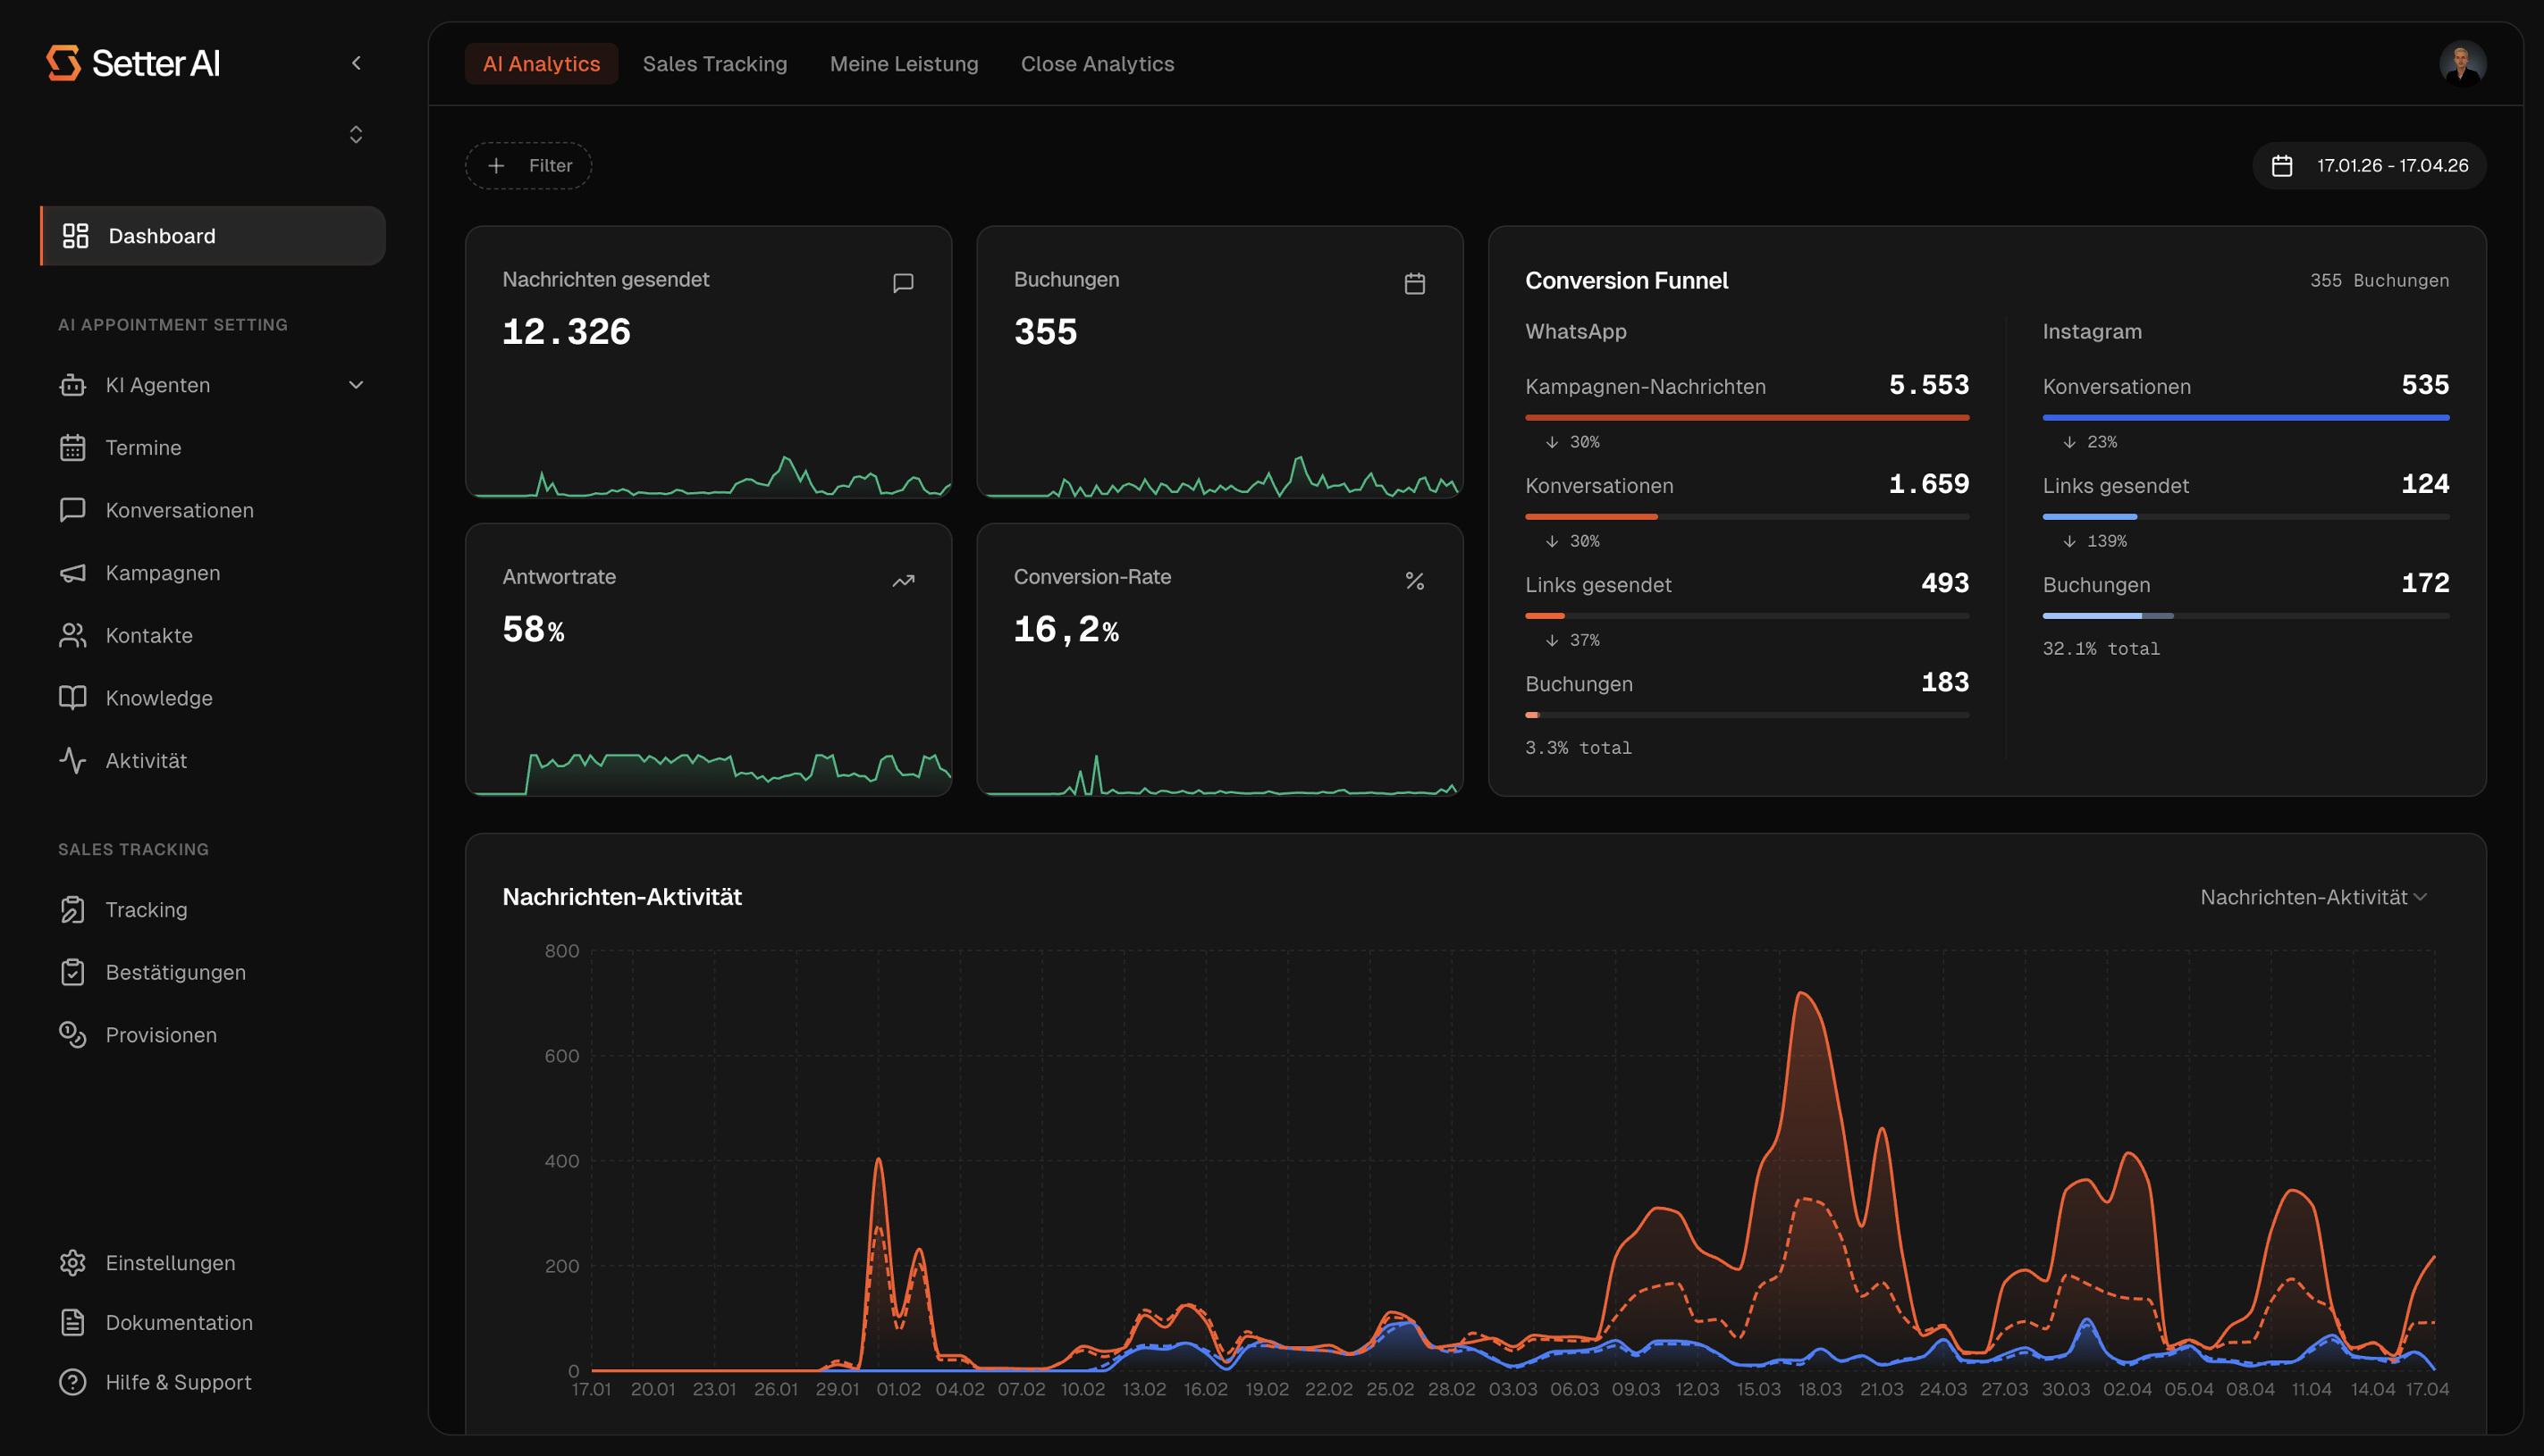Viewport: 2544px width, 1456px height.
Task: Open Termine calendar icon in sidebar
Action: coord(72,448)
